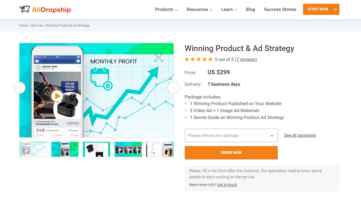Go to previous slide arrow
Image resolution: width=361 pixels, height=198 pixels.
point(20,88)
